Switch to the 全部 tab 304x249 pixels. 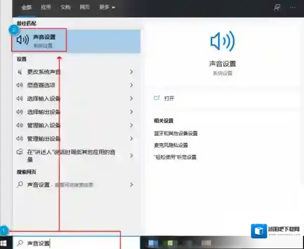[x=27, y=7]
